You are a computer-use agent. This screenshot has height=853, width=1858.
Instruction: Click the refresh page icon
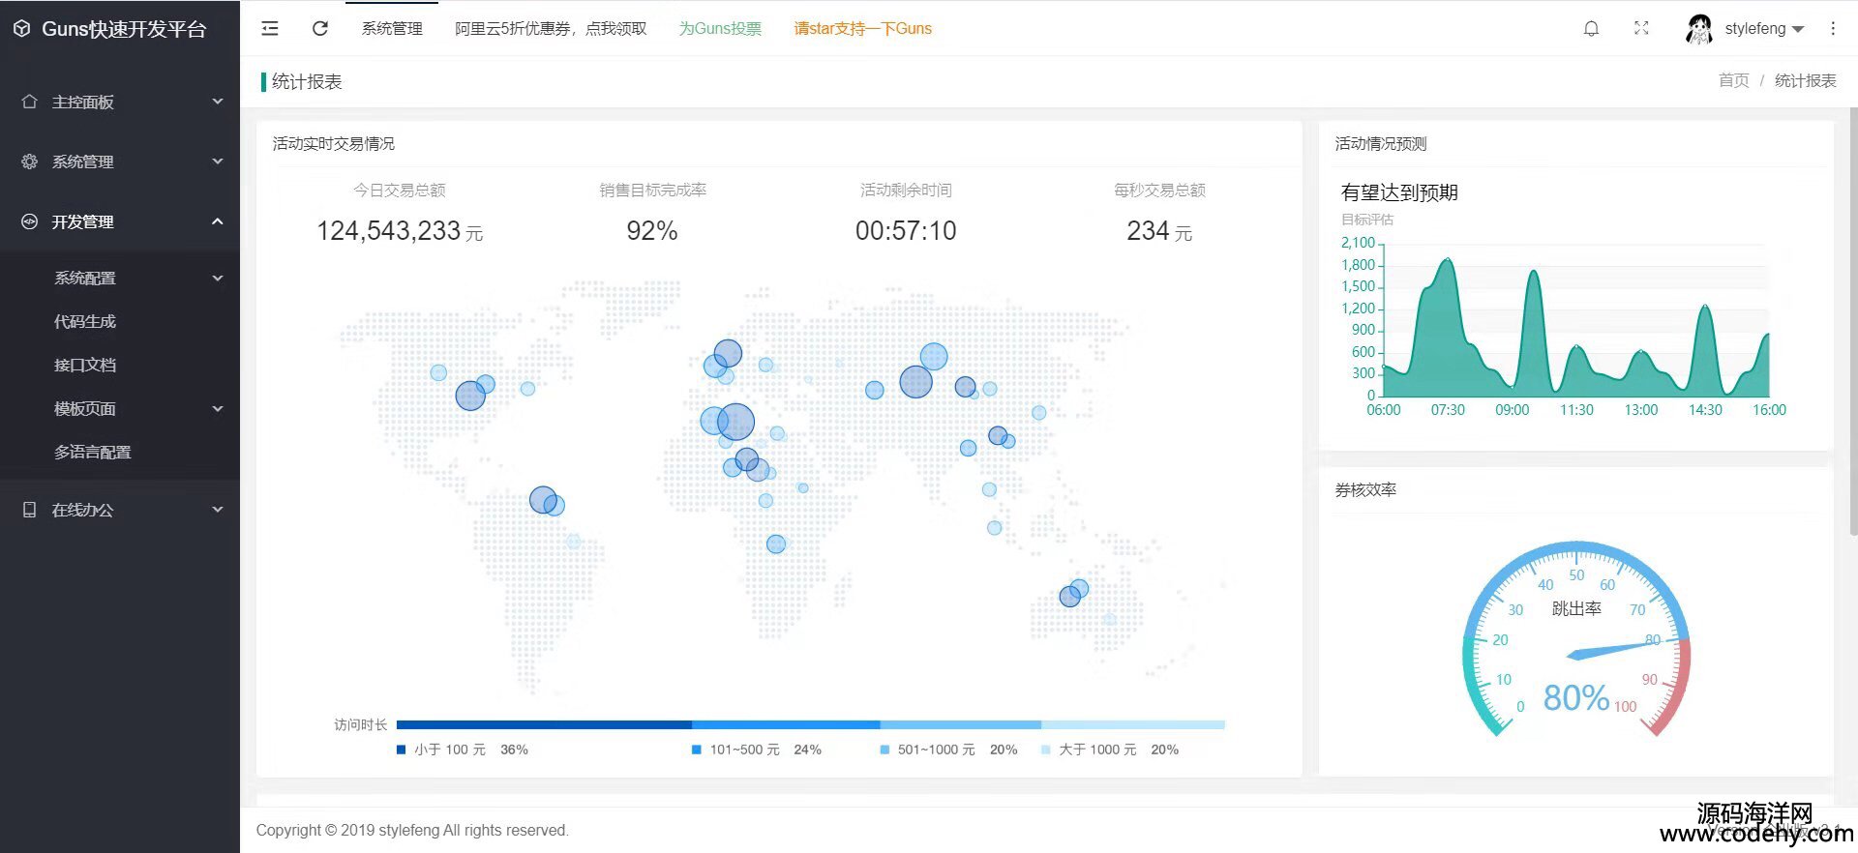coord(320,29)
